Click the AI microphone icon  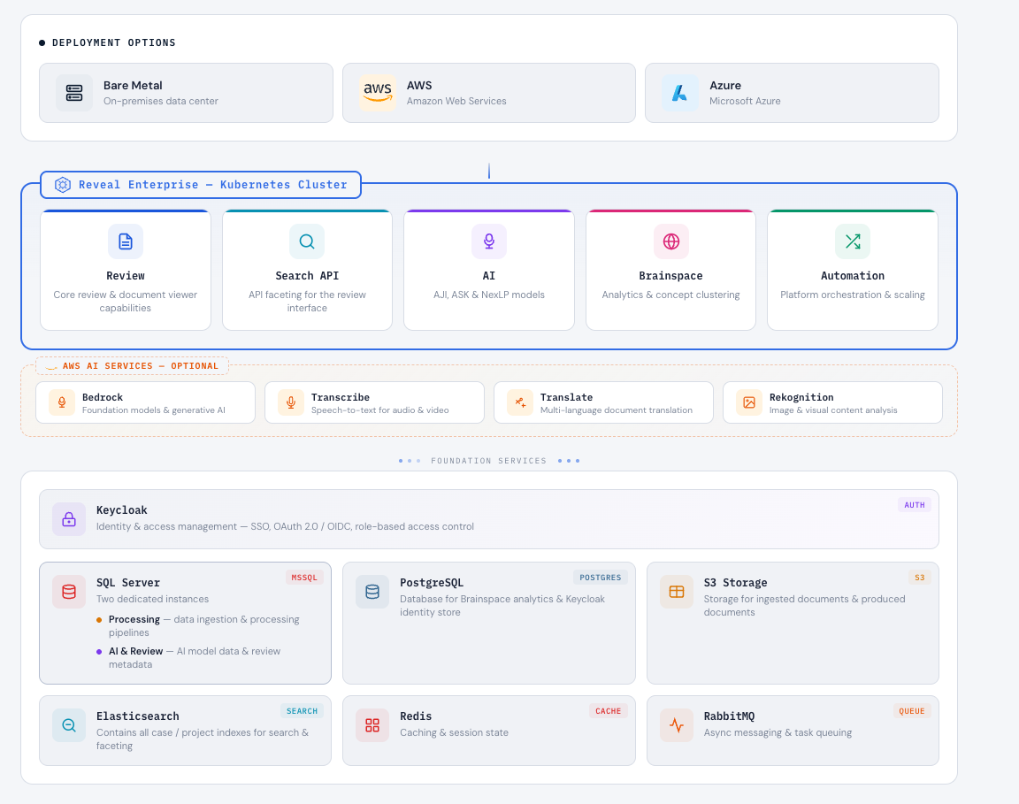pyautogui.click(x=489, y=241)
